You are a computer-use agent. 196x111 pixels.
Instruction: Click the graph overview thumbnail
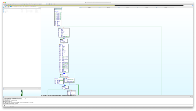[x=22, y=93]
